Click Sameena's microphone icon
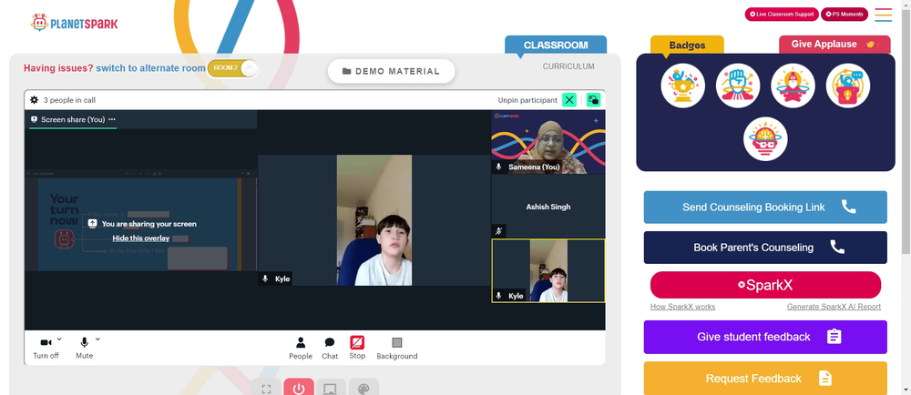 click(498, 167)
